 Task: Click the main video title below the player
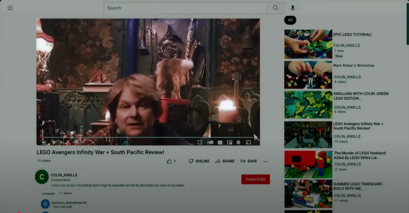pyautogui.click(x=100, y=152)
